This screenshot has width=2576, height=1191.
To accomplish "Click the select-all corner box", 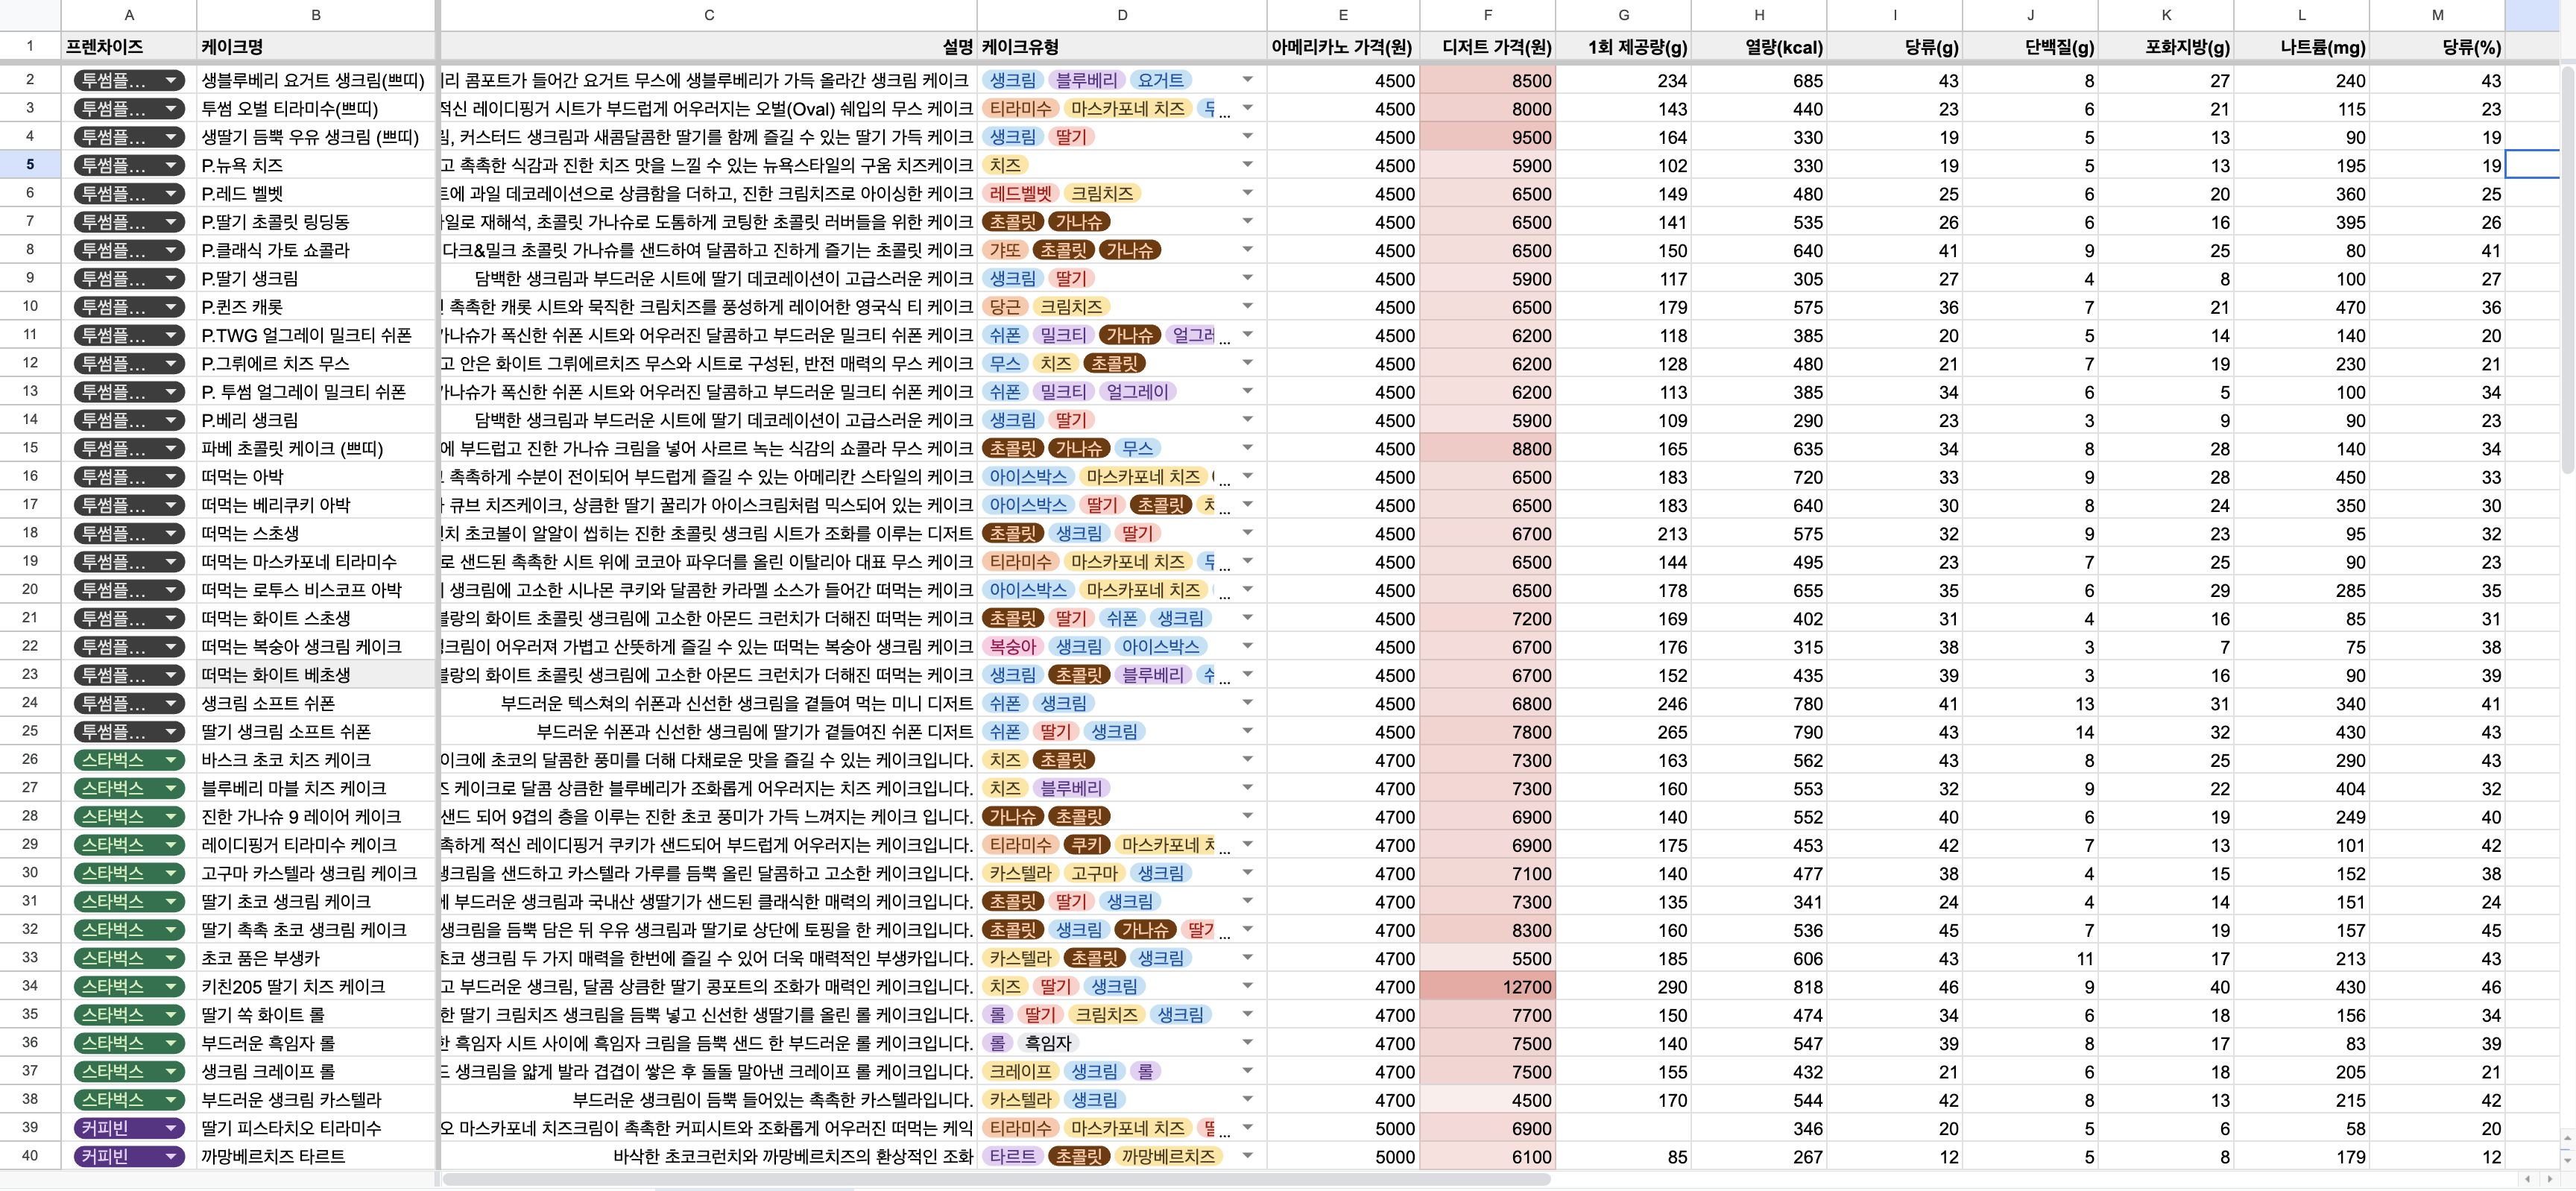I will (x=30, y=15).
